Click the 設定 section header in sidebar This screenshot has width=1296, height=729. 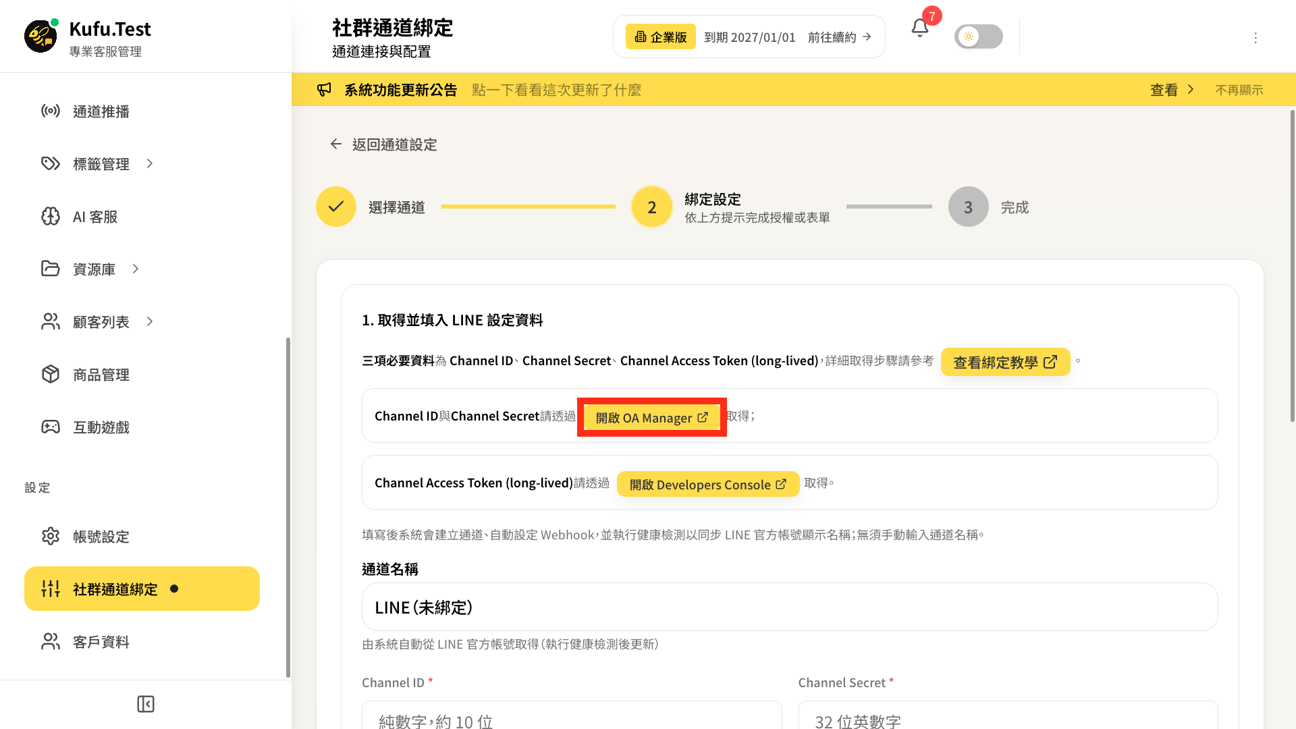click(x=37, y=487)
